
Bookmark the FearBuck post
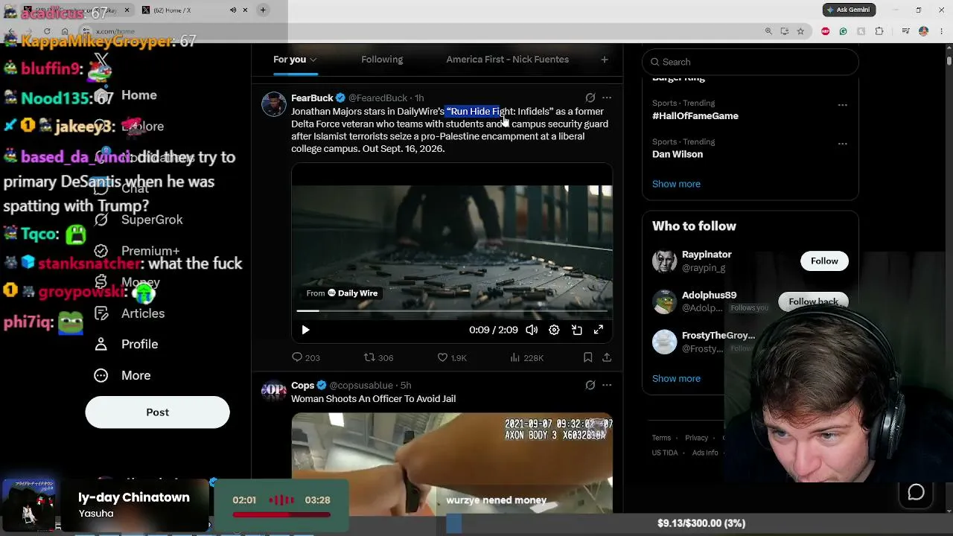[x=588, y=358]
